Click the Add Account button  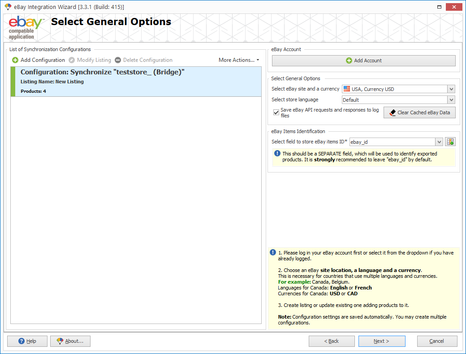pos(364,60)
